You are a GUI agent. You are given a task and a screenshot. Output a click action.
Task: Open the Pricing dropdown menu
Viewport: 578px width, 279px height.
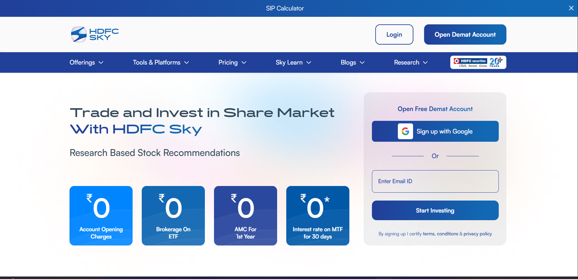232,63
